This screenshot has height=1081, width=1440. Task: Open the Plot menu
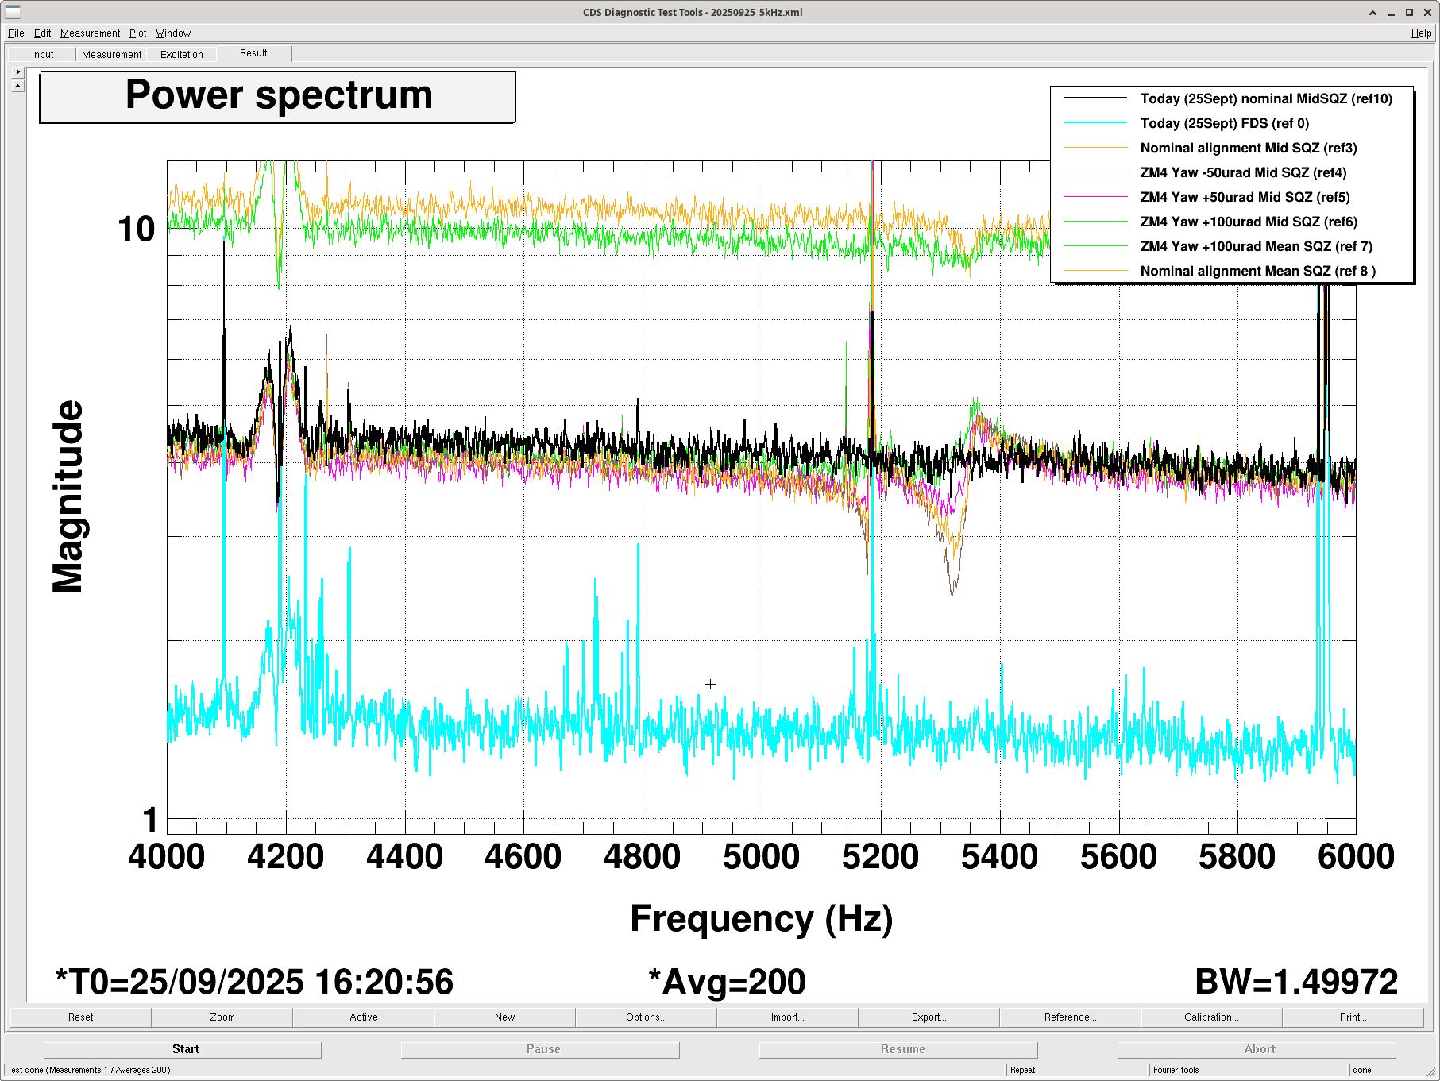(137, 33)
